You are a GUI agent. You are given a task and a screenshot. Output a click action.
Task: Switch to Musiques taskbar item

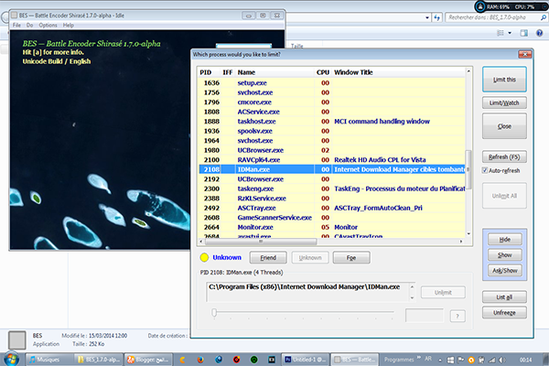point(48,360)
